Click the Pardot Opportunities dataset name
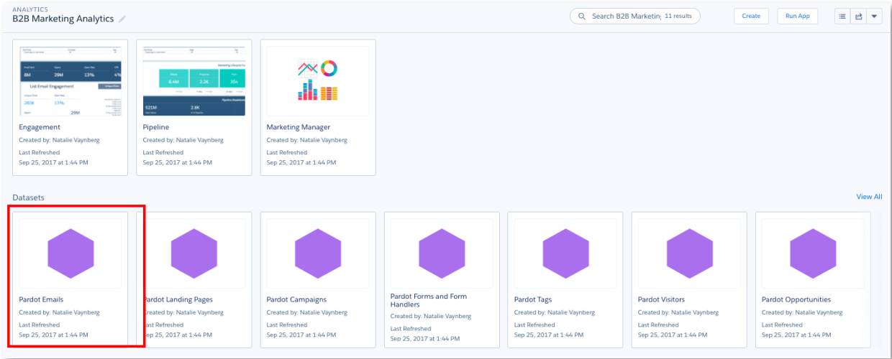 (796, 299)
